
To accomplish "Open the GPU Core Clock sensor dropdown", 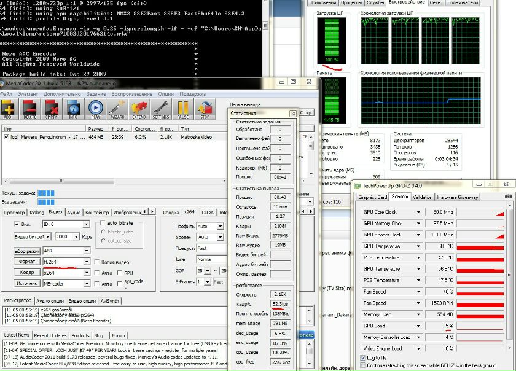I will [x=418, y=212].
